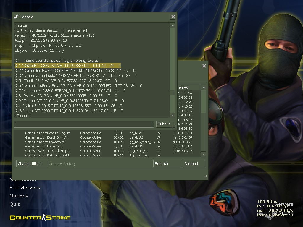Open Find Servers from main menu

coord(25,188)
